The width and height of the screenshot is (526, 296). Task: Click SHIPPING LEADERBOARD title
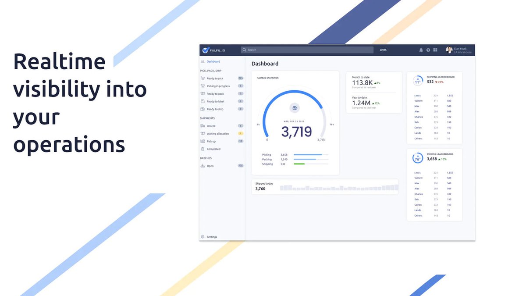[441, 77]
